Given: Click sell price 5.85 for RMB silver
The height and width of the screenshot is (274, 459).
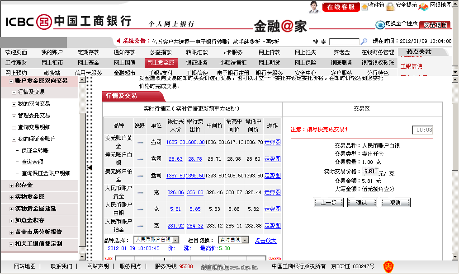Looking at the screenshot, I should pyautogui.click(x=195, y=209).
